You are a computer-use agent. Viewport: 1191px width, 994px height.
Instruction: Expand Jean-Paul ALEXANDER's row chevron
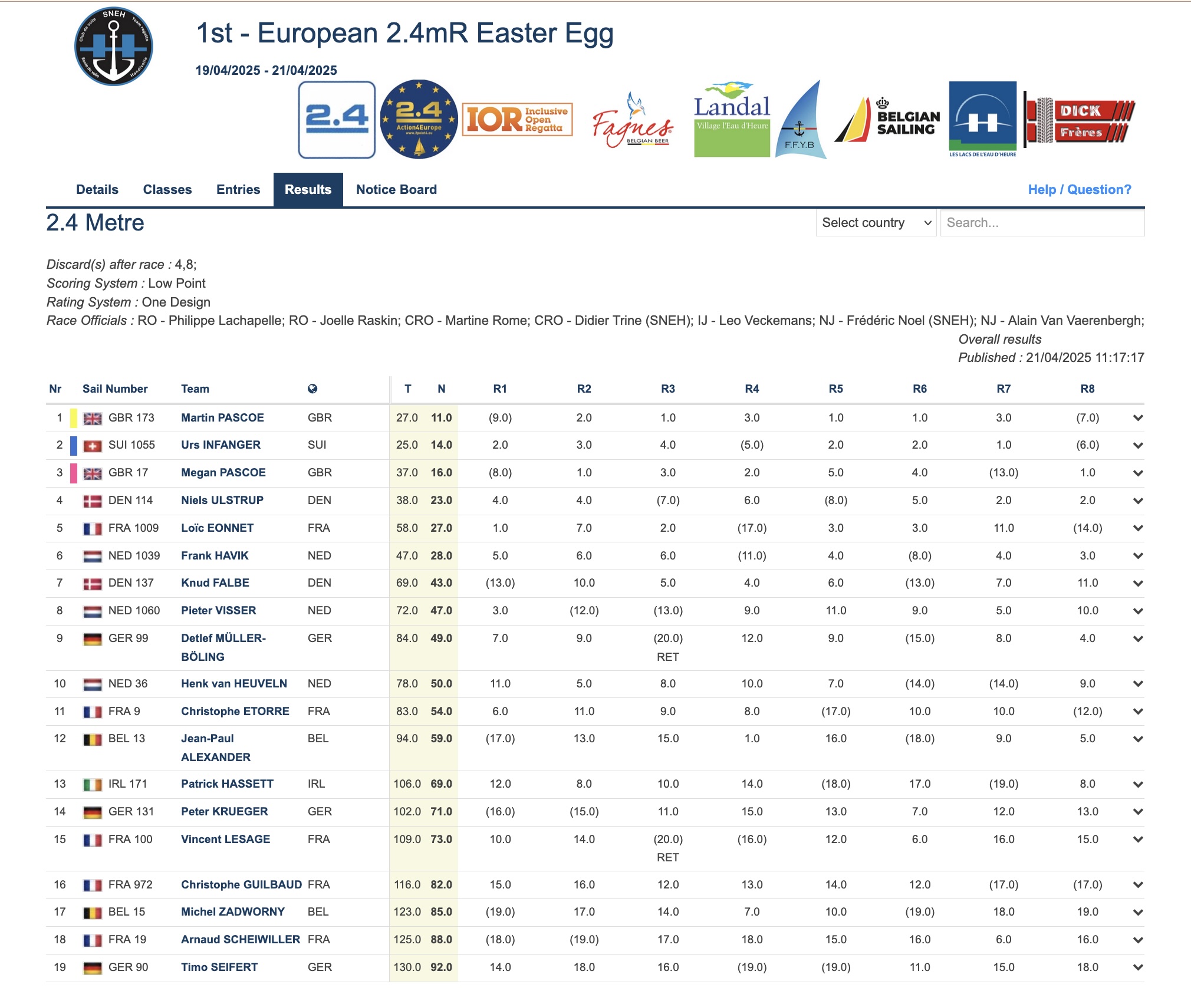coord(1138,739)
